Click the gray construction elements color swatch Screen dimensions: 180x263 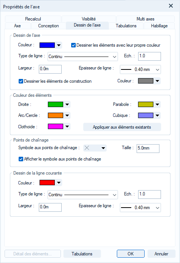[146, 81]
